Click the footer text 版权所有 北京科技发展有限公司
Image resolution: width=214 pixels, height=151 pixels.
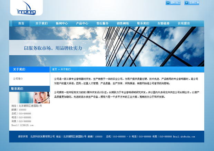(37, 136)
